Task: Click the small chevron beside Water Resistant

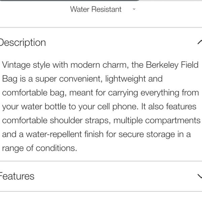Action: pyautogui.click(x=134, y=9)
